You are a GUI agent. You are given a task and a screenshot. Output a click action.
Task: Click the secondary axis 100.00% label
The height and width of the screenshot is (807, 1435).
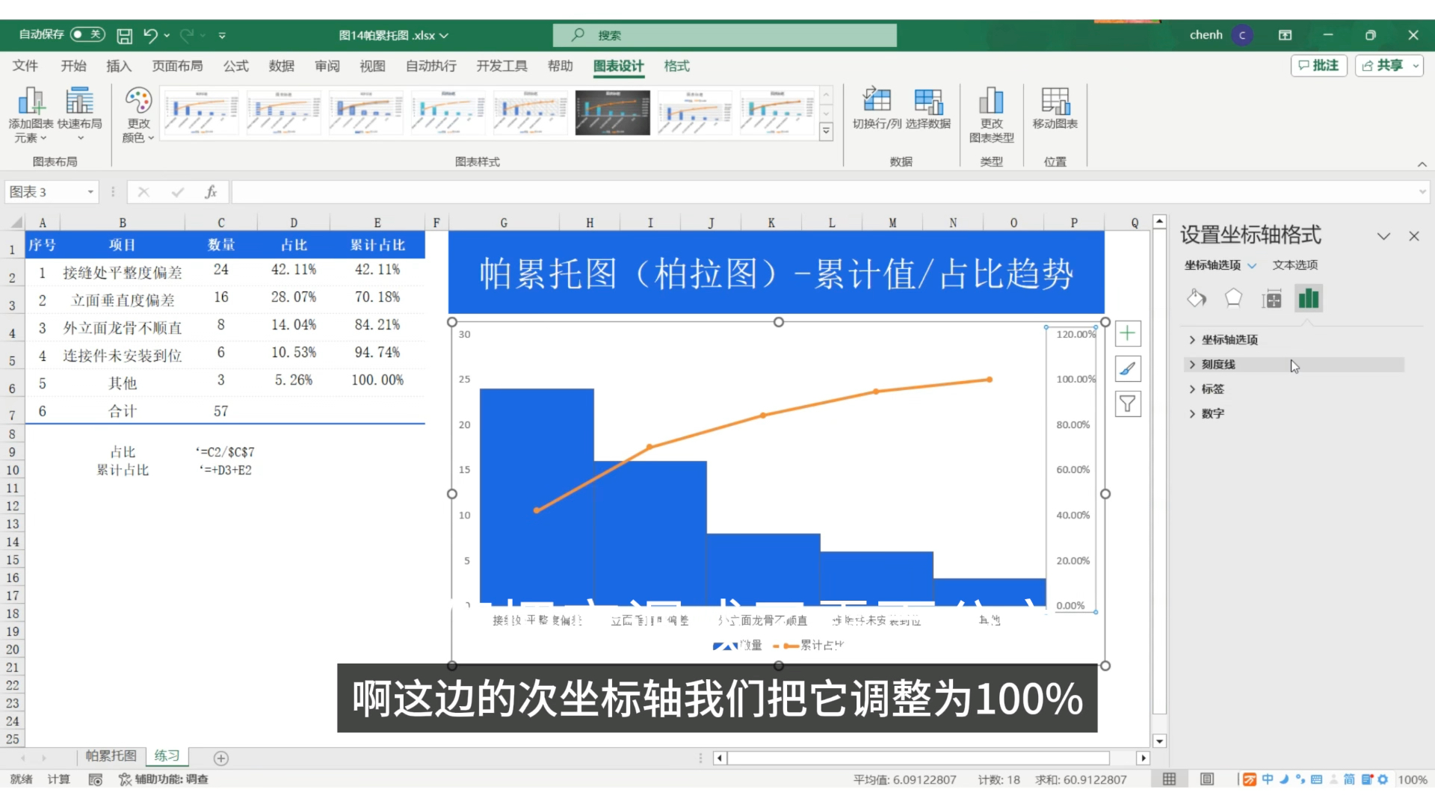(1076, 380)
